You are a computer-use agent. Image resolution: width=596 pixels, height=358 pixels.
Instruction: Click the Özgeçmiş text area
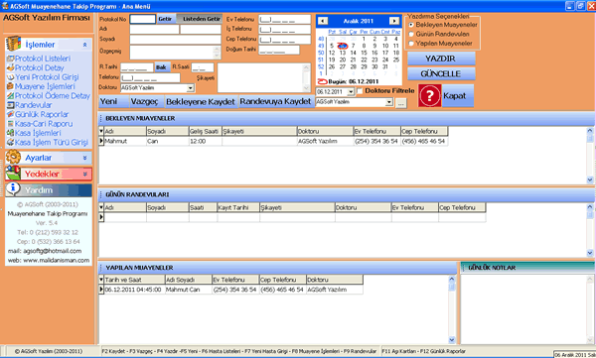coord(175,53)
